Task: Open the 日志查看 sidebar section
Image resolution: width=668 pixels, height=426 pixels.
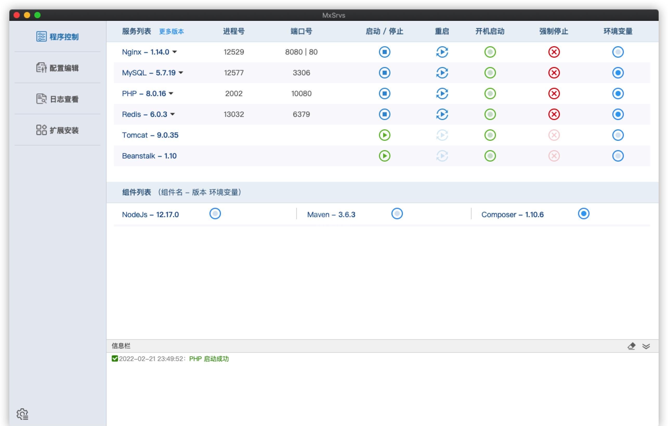Action: [x=57, y=99]
